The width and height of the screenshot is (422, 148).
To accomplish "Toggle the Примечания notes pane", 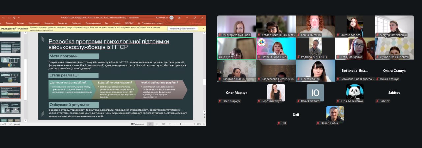I will (138, 124).
